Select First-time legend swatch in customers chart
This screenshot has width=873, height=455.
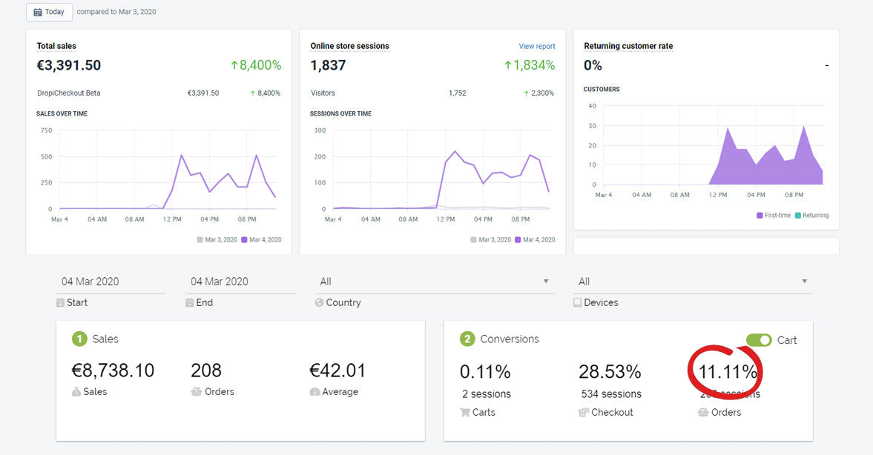click(760, 215)
